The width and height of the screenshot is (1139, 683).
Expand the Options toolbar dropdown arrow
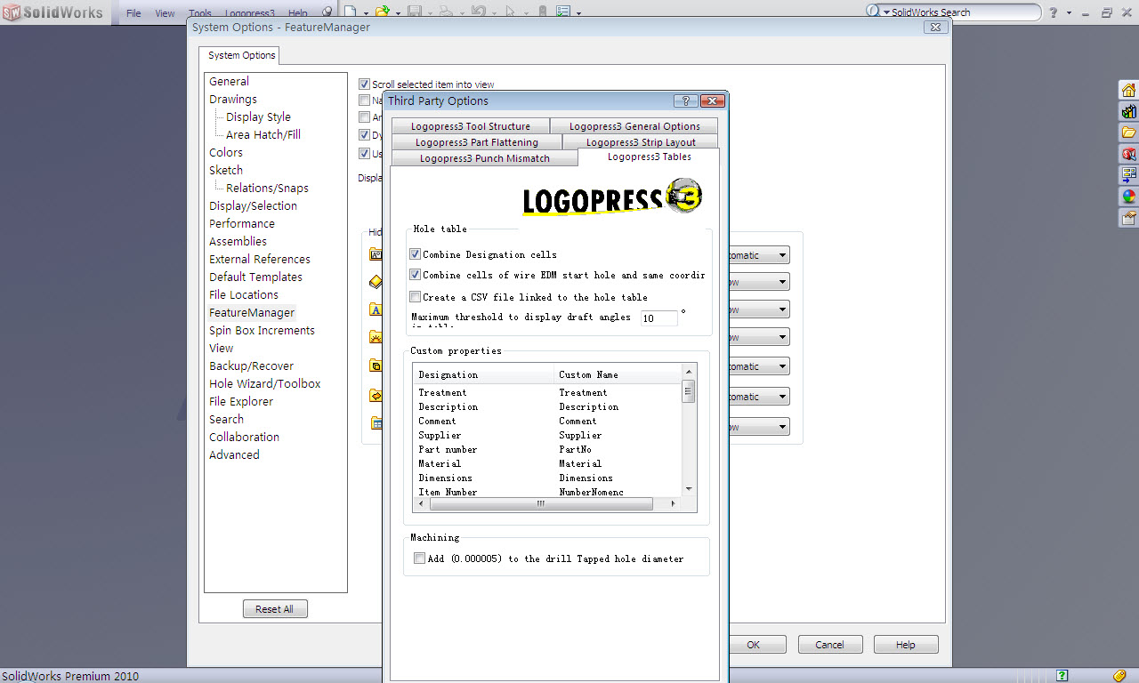tap(579, 13)
